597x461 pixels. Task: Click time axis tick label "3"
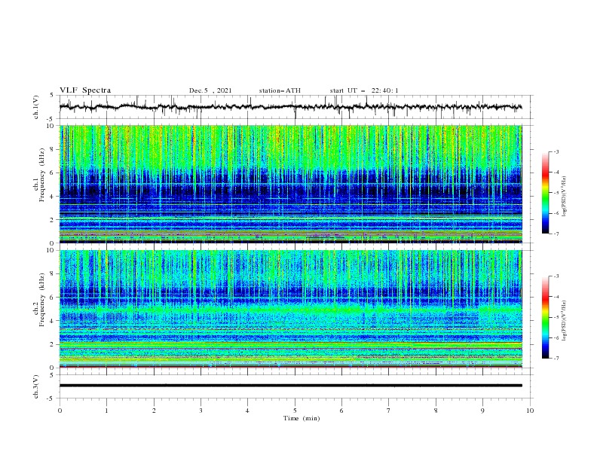click(201, 411)
